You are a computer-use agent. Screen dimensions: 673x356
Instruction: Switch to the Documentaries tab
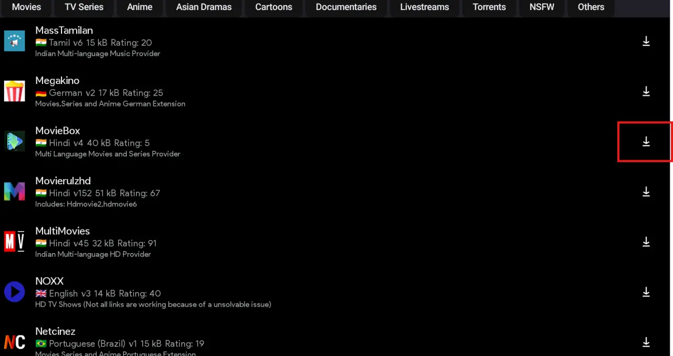346,7
